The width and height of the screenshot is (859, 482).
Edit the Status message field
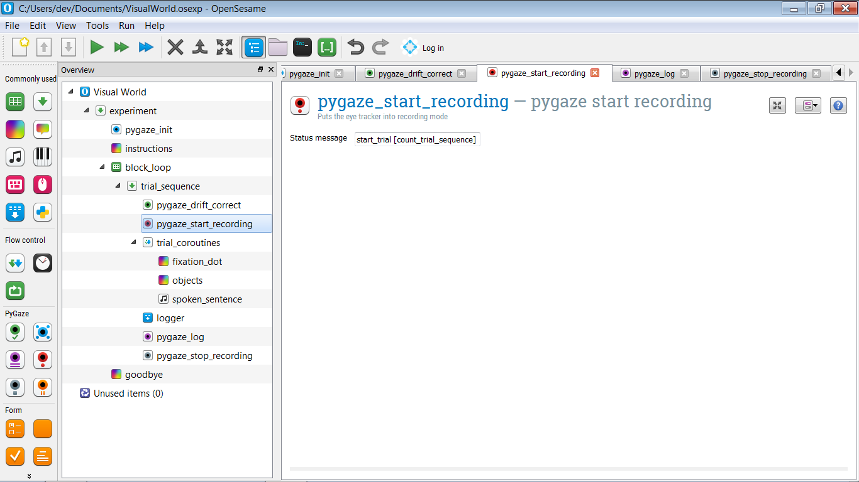point(417,139)
